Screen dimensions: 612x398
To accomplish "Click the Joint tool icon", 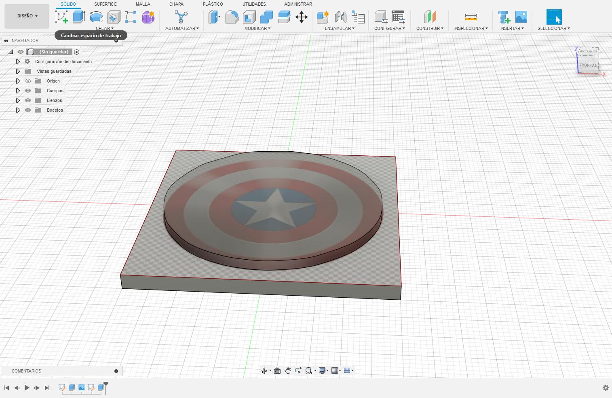I will pyautogui.click(x=340, y=17).
